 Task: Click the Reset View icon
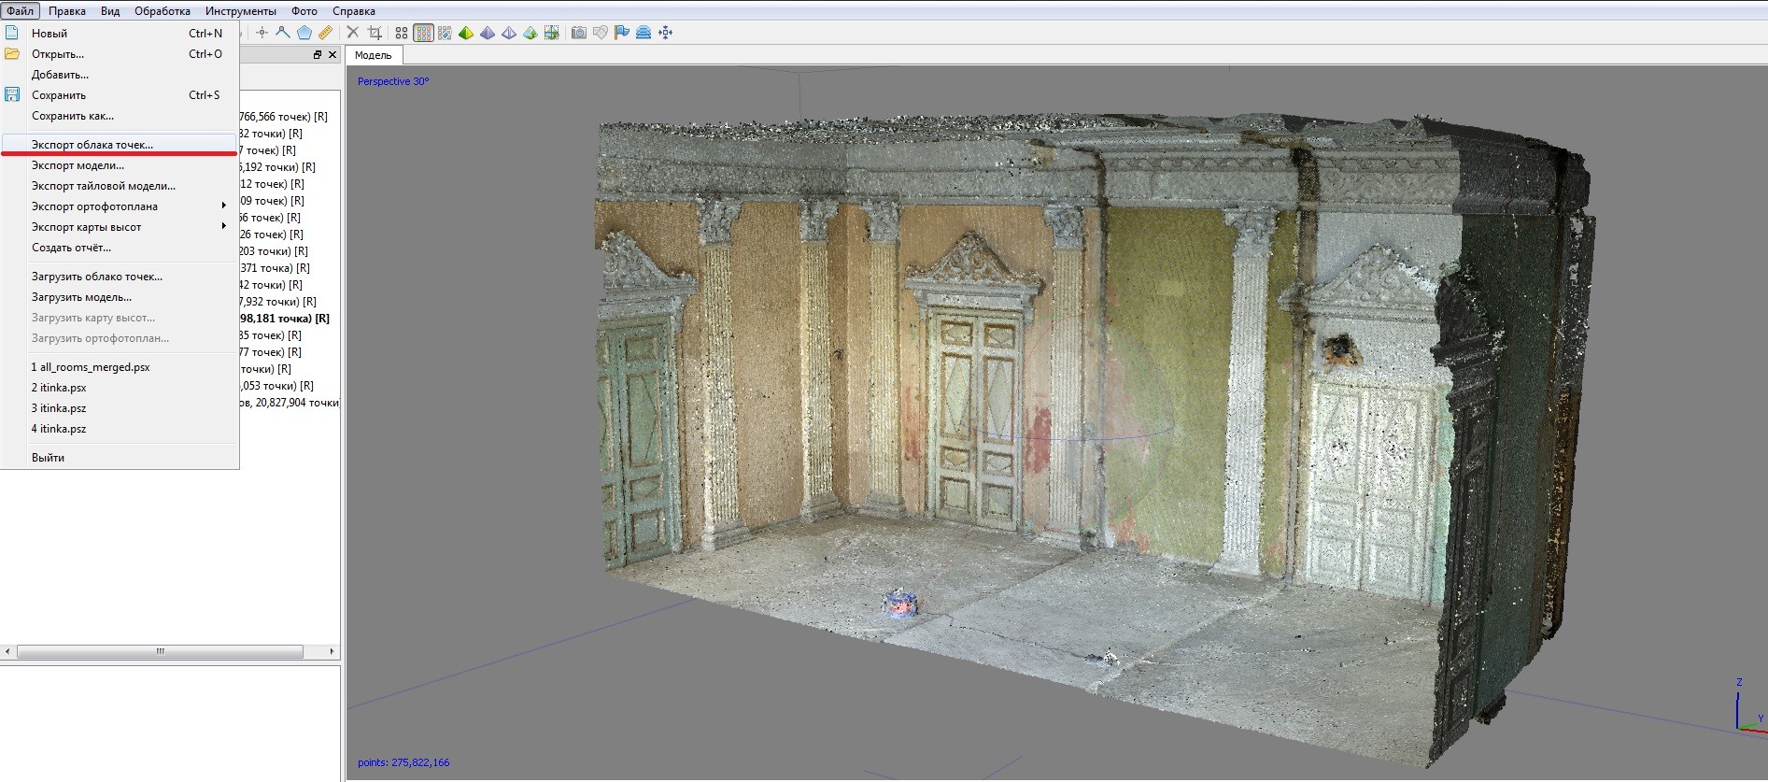tap(666, 33)
